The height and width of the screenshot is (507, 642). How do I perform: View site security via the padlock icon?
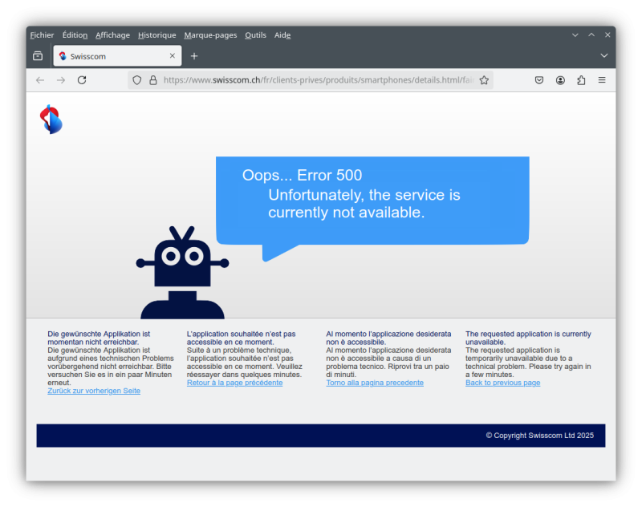[x=152, y=80]
